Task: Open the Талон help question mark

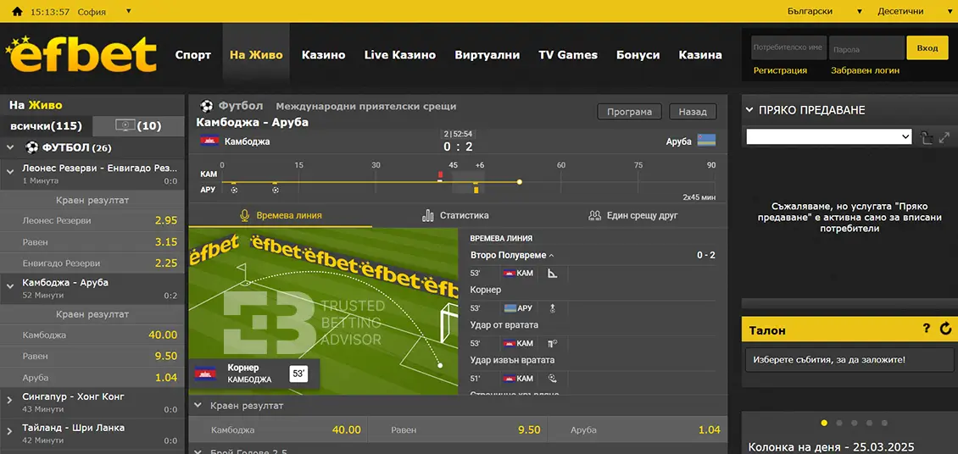Action: 927,329
